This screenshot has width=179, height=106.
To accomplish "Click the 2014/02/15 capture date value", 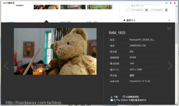I will click(140, 81).
